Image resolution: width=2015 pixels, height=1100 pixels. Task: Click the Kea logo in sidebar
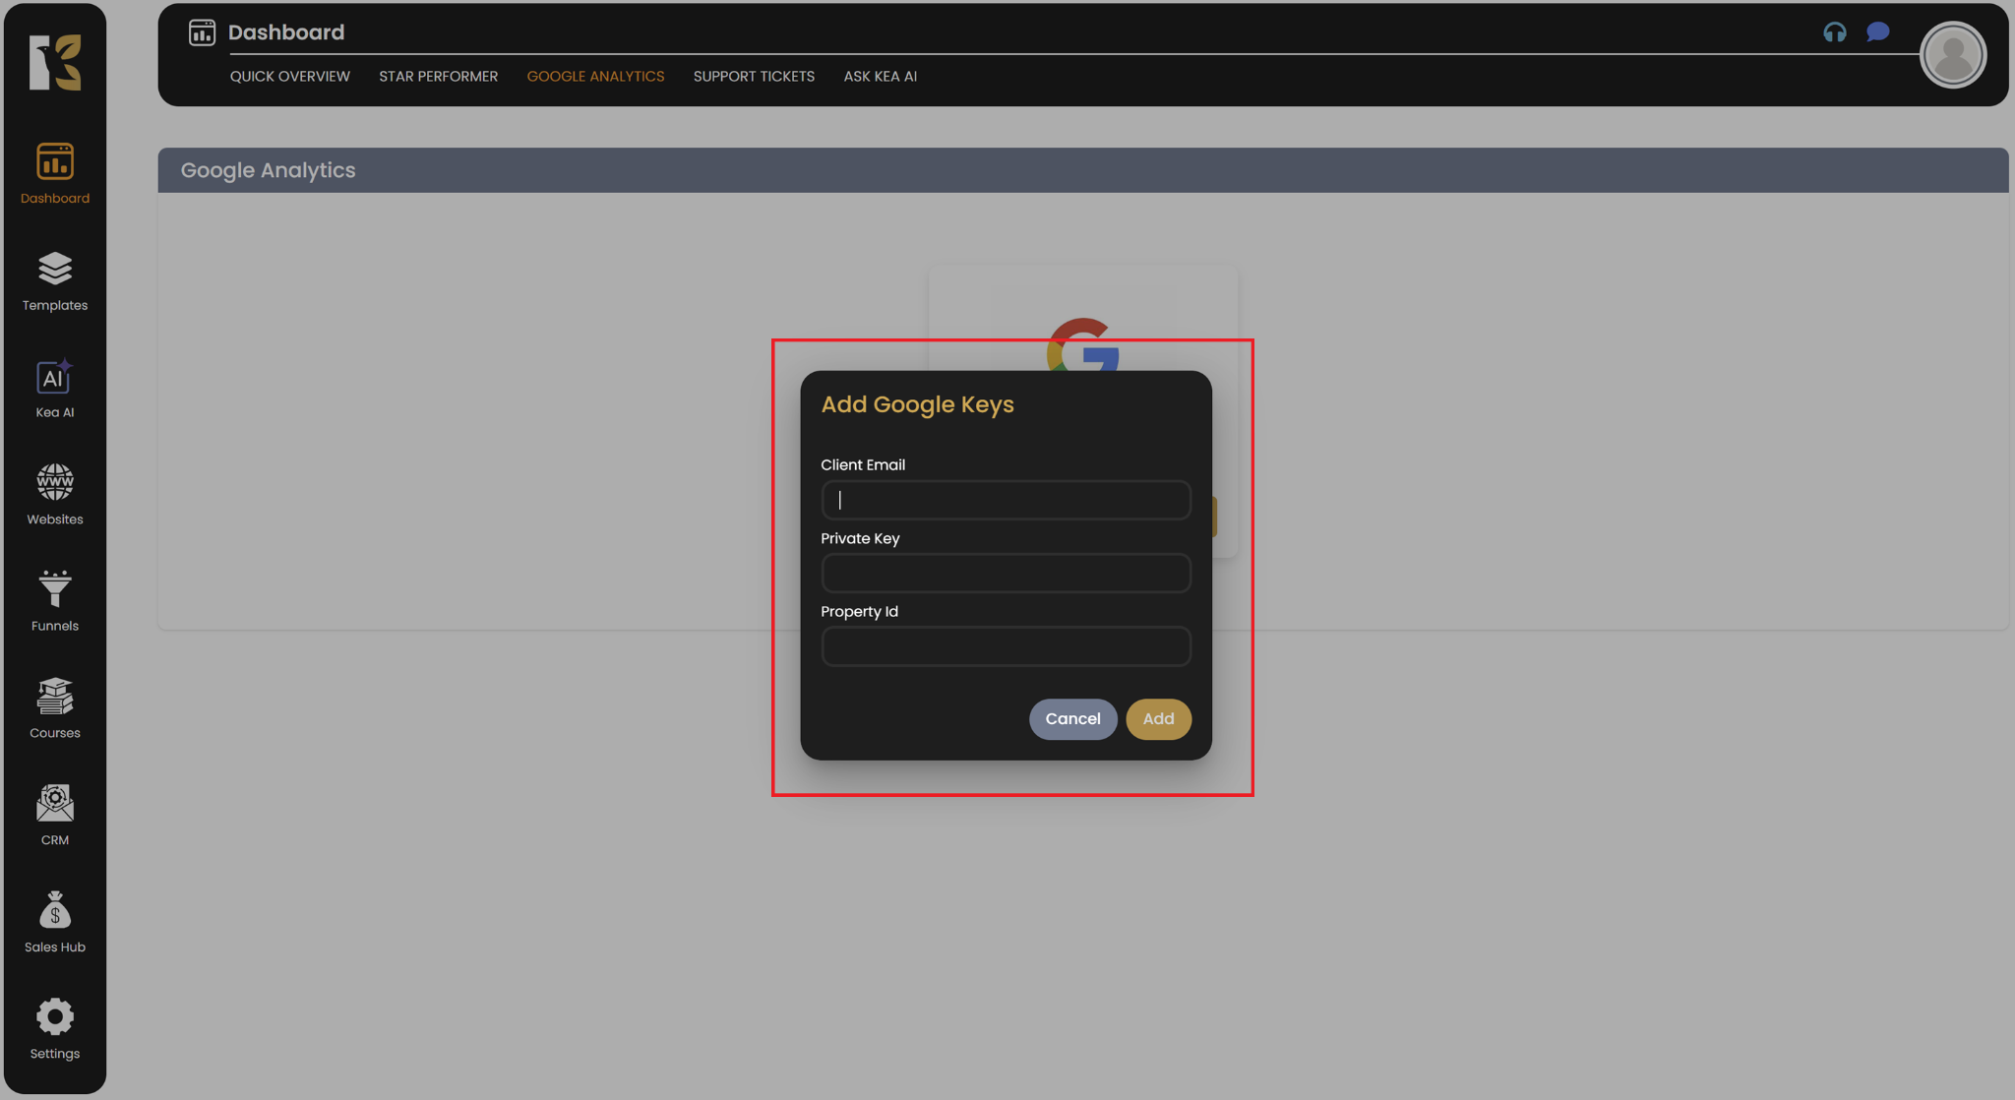point(55,63)
